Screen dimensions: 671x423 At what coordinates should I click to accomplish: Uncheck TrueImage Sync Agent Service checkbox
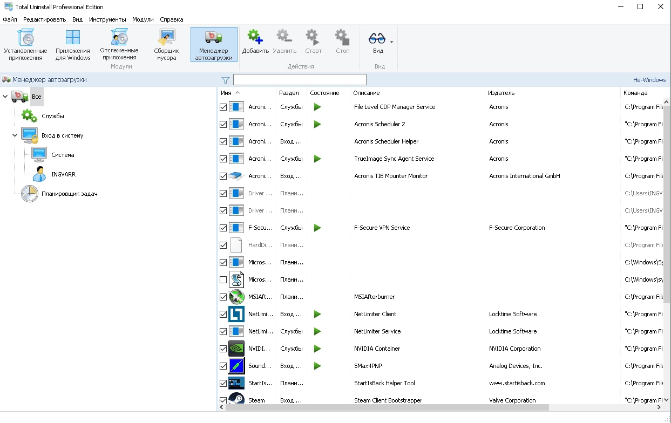pos(223,159)
